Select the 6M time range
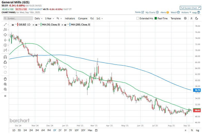202x135 pixels. tap(43, 130)
